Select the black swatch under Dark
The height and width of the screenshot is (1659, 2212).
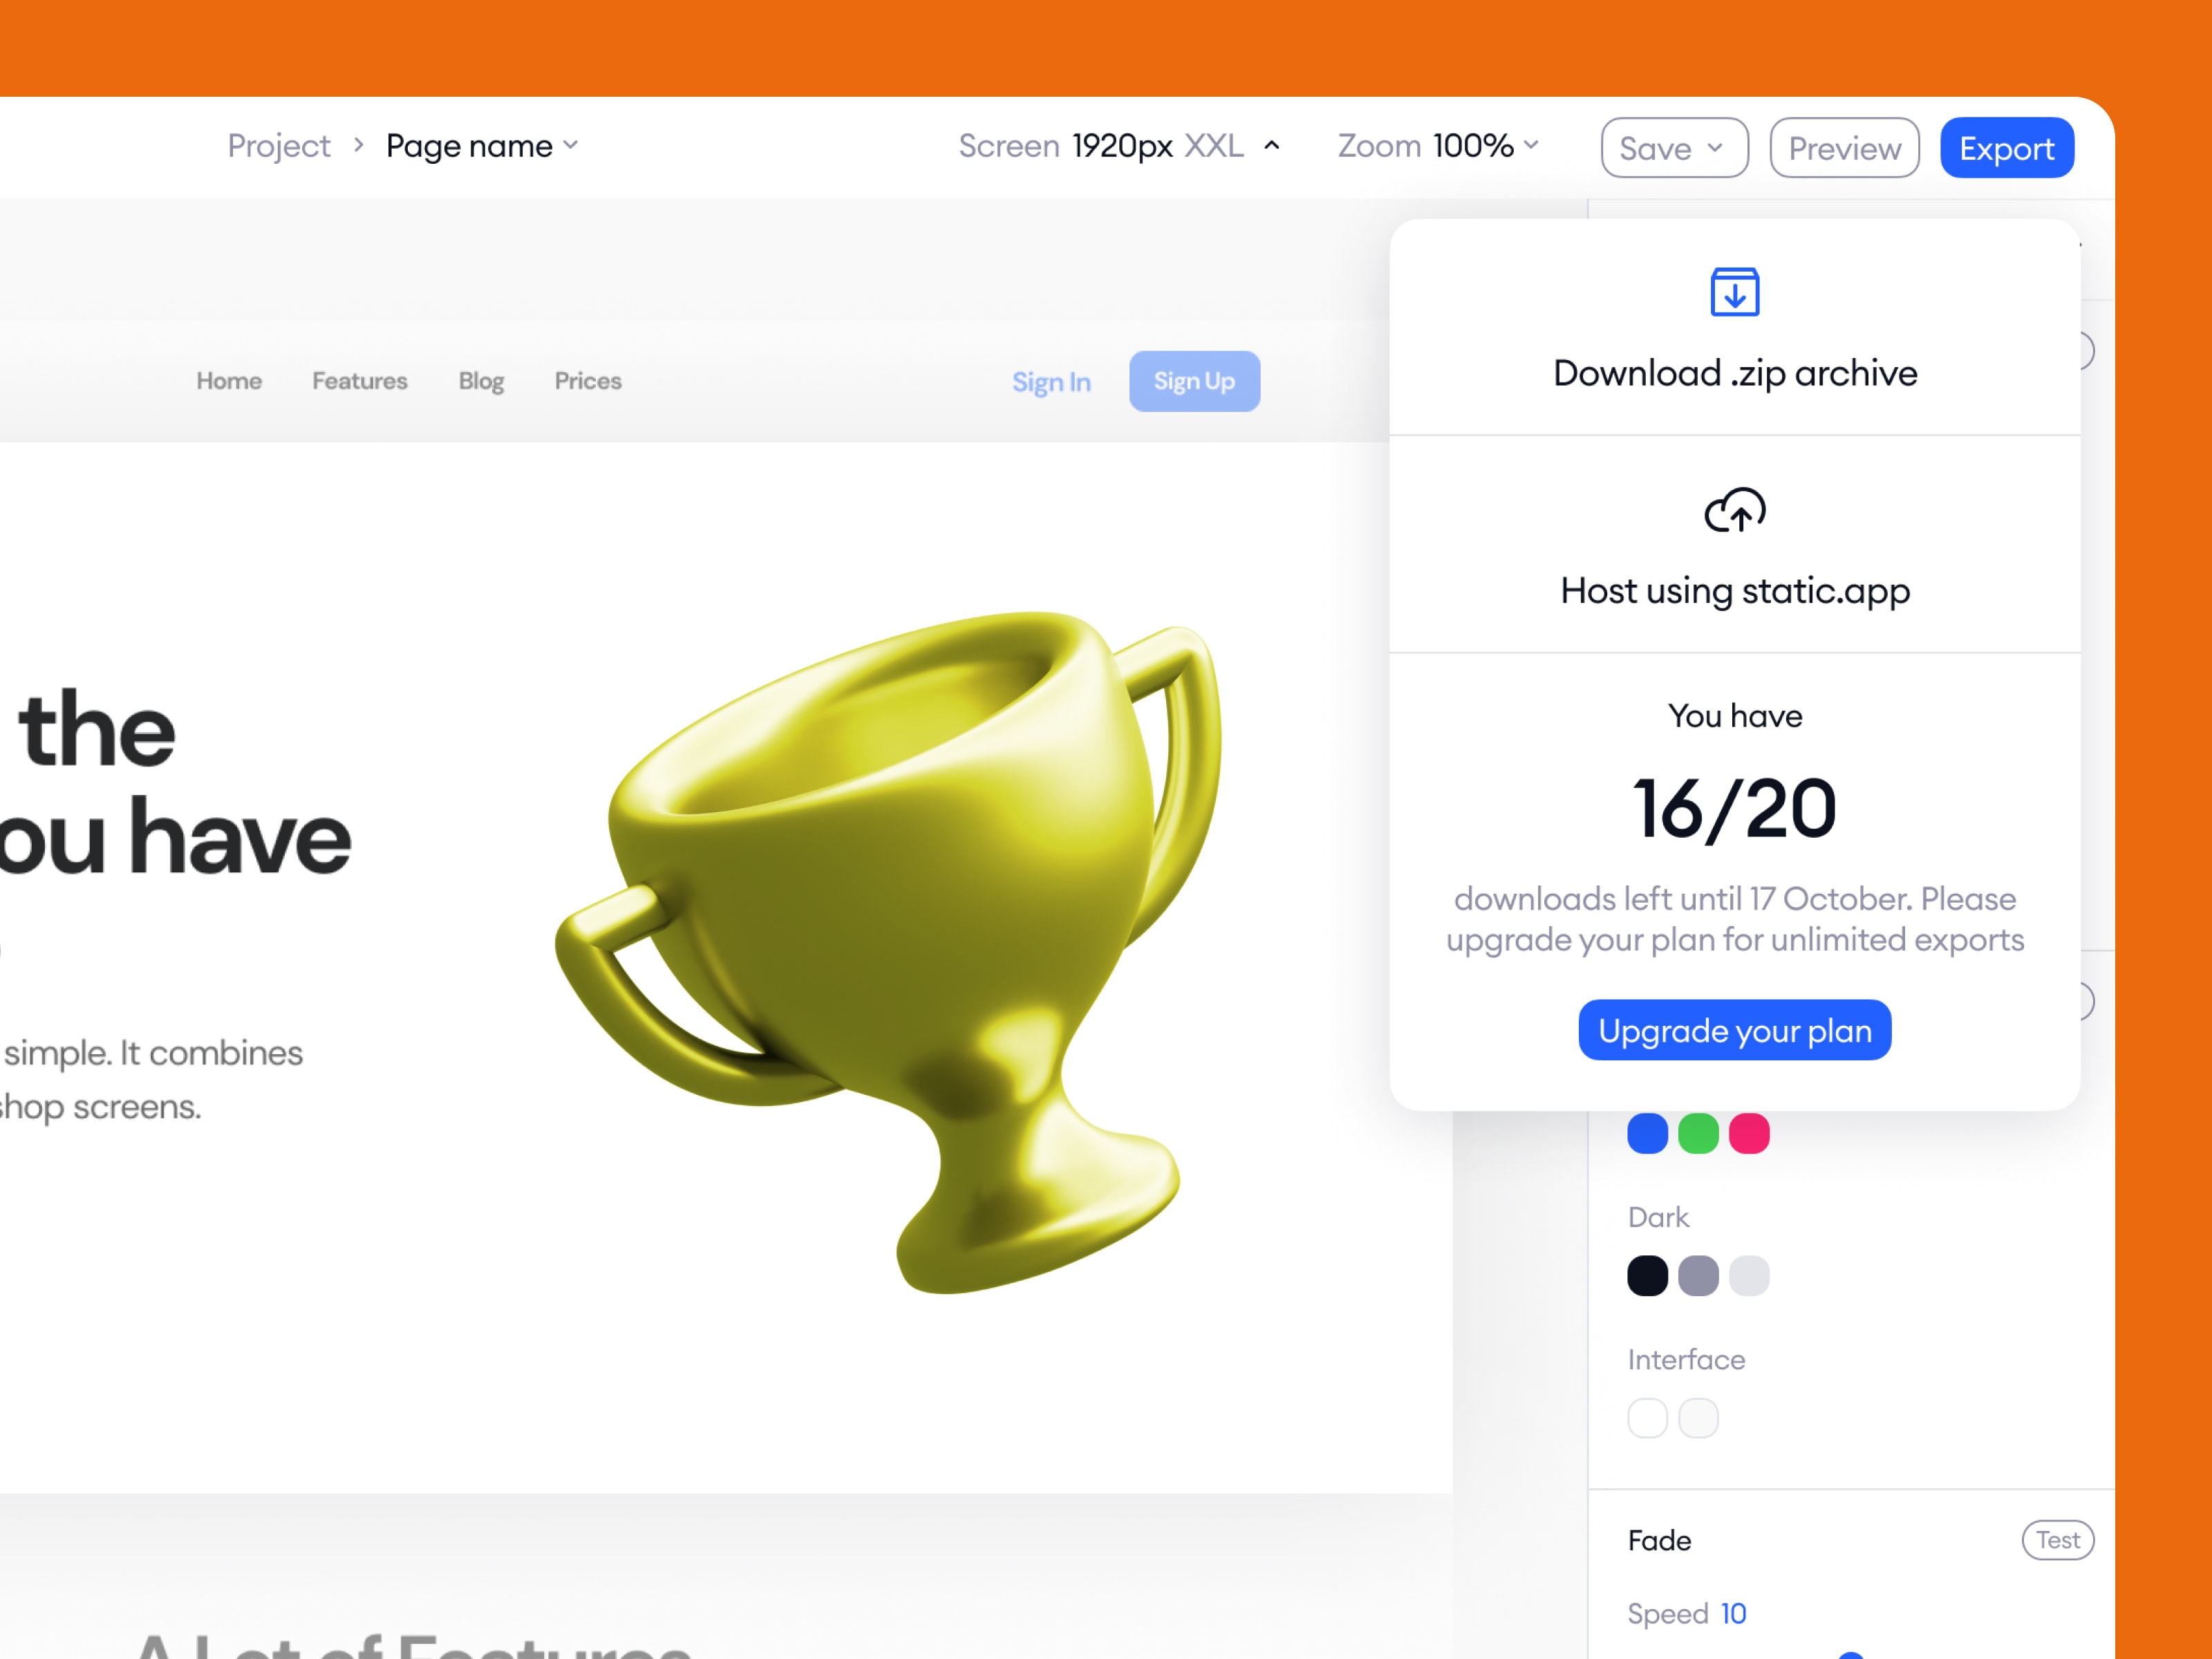[1647, 1275]
